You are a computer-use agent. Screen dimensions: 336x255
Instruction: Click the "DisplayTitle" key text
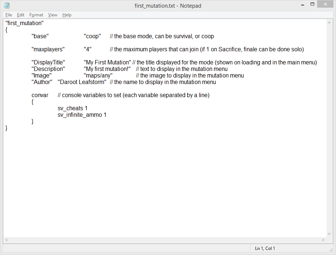pyautogui.click(x=48, y=63)
